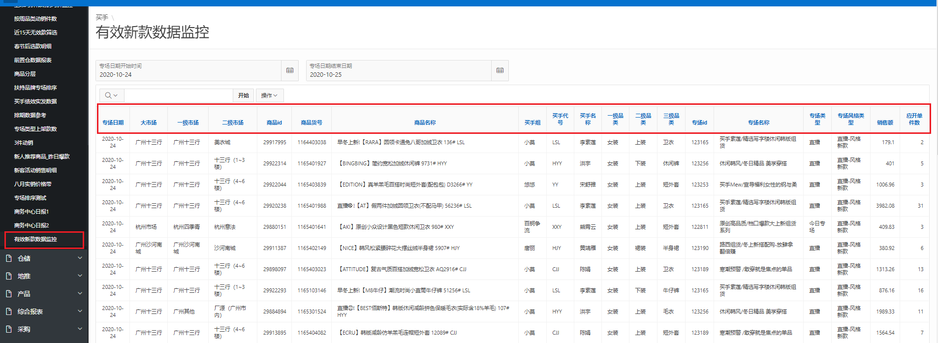This screenshot has width=938, height=343.
Task: Expand the 采购 menu chevron
Action: tap(80, 329)
